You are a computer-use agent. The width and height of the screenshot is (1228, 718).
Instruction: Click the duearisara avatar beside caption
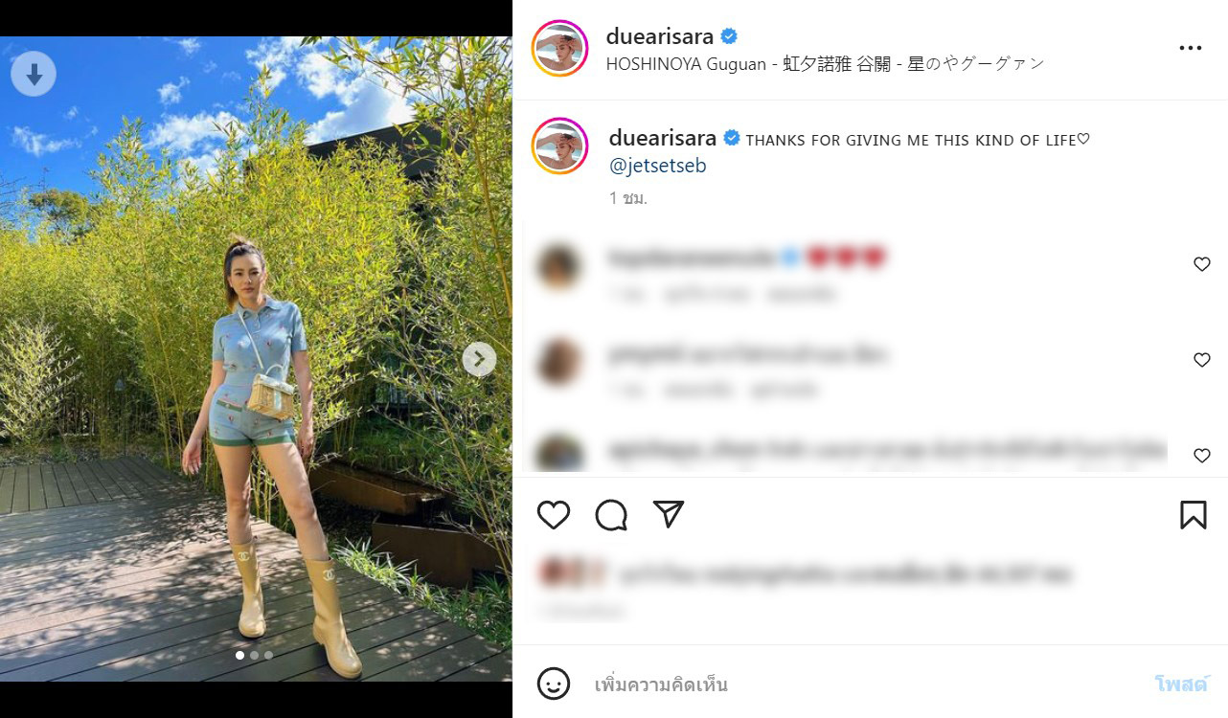click(x=559, y=146)
